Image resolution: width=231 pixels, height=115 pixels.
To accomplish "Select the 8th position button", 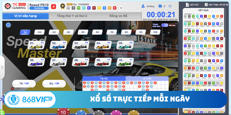I will click(x=126, y=32).
